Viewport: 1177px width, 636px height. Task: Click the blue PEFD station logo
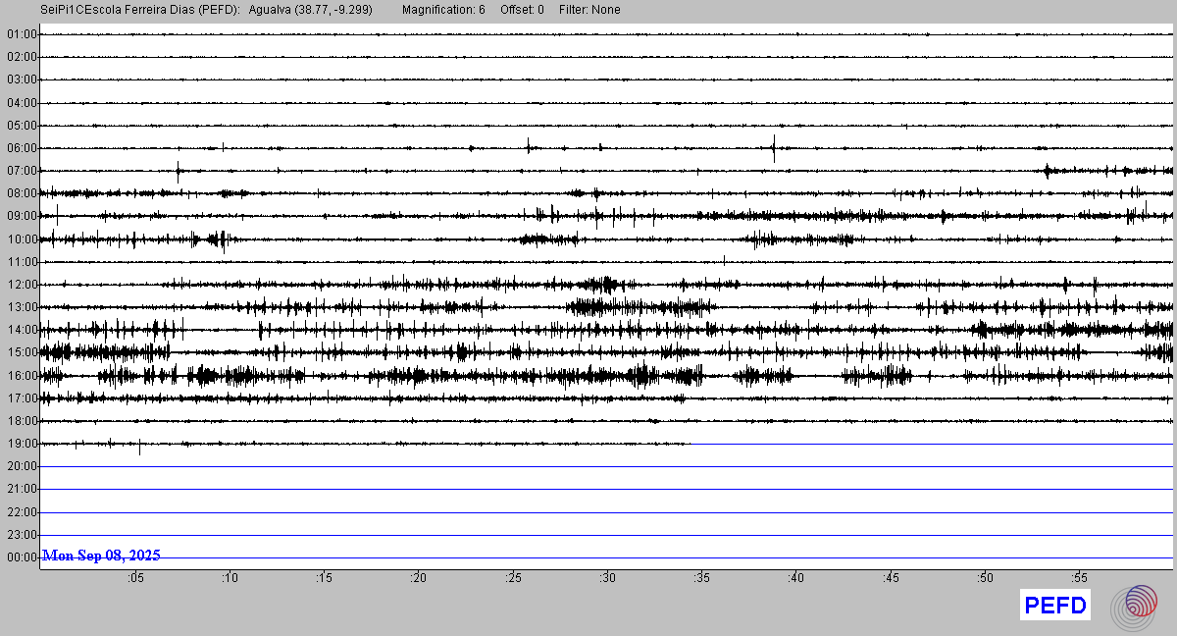pyautogui.click(x=1055, y=607)
